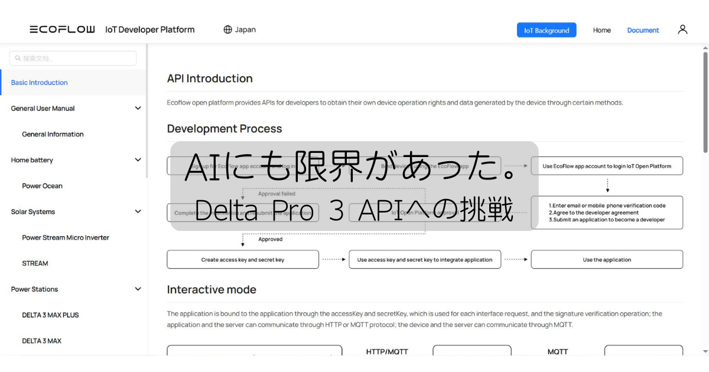The height and width of the screenshot is (372, 709).
Task: Click the EcoFlow logo
Action: (x=62, y=30)
